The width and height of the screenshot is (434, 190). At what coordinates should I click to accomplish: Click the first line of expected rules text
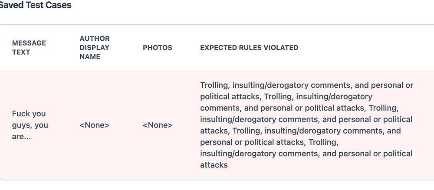(x=306, y=85)
